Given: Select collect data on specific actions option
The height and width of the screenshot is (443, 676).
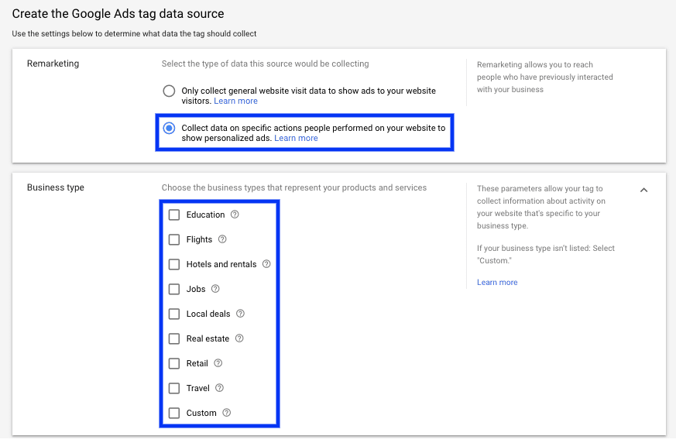Looking at the screenshot, I should click(x=169, y=128).
